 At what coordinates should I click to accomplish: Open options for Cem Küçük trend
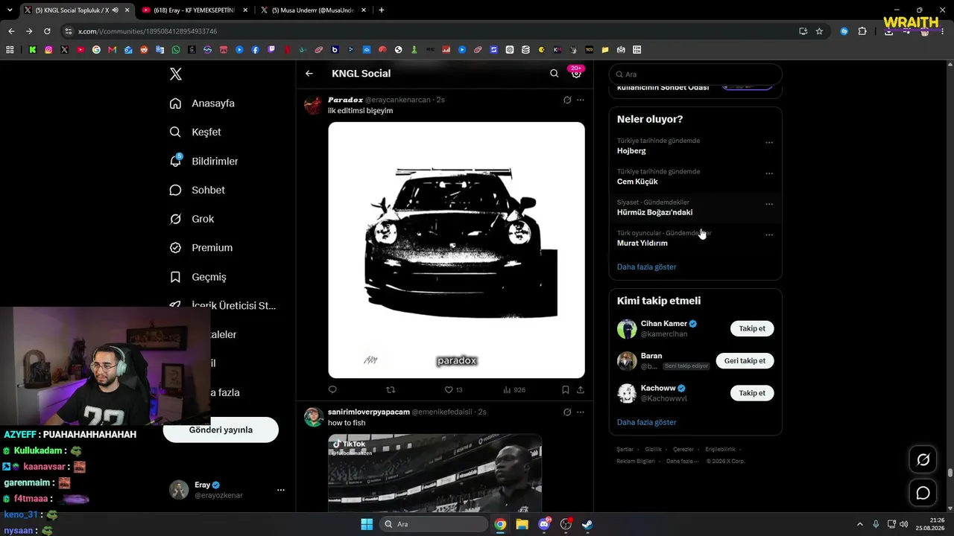pos(769,173)
